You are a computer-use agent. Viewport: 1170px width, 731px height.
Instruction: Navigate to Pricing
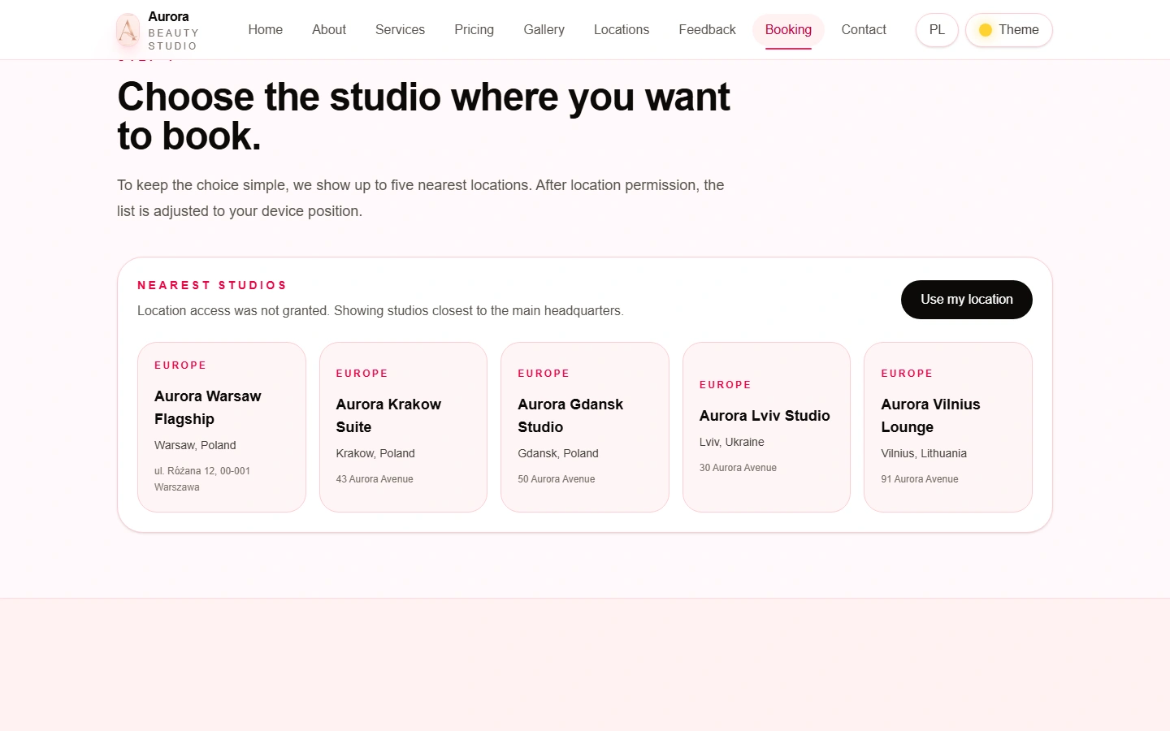(x=474, y=30)
